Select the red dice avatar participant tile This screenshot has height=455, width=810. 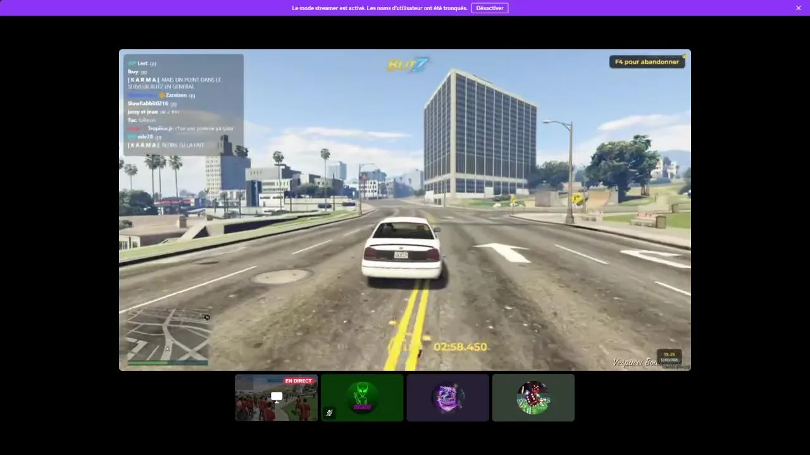coord(533,397)
